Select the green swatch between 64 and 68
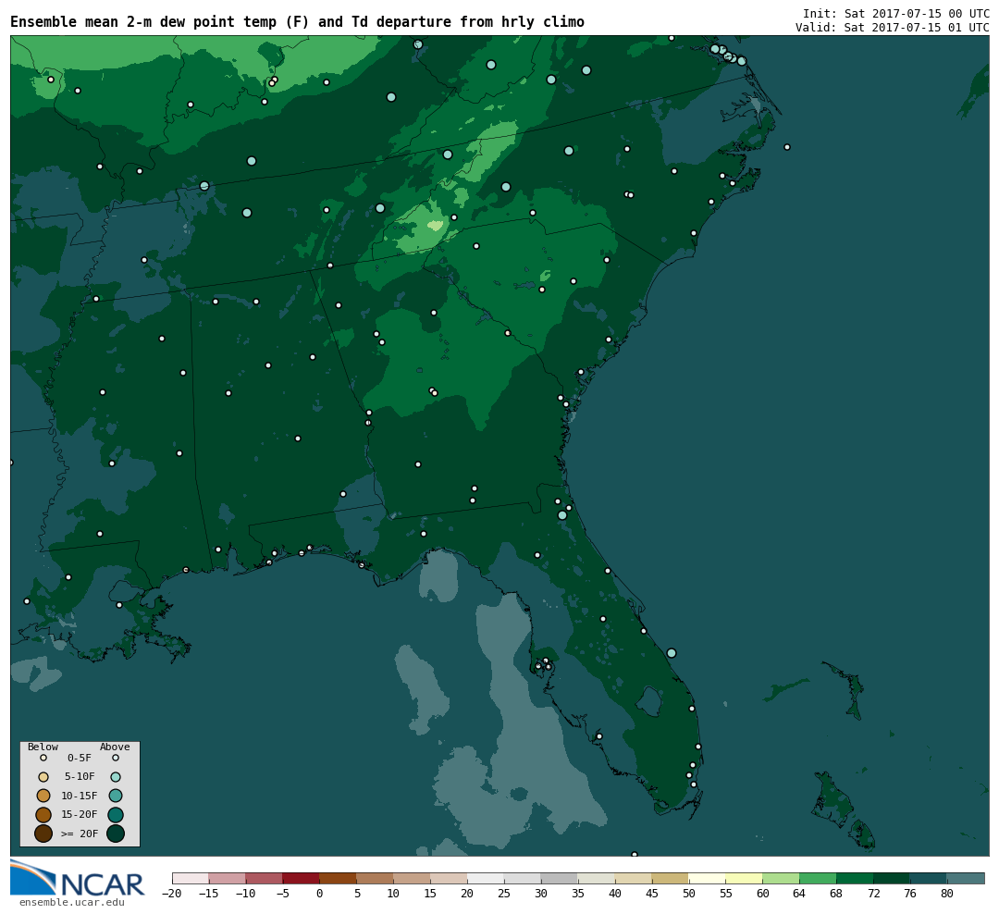Viewport: 999px width, 914px height. pyautogui.click(x=818, y=878)
